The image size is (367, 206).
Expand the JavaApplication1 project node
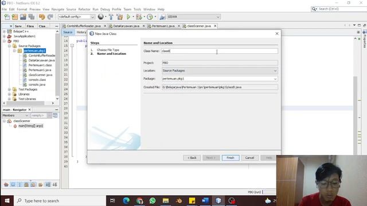(4, 36)
